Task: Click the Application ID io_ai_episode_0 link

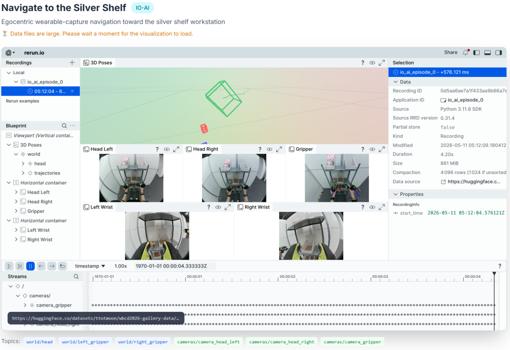Action: coord(462,100)
